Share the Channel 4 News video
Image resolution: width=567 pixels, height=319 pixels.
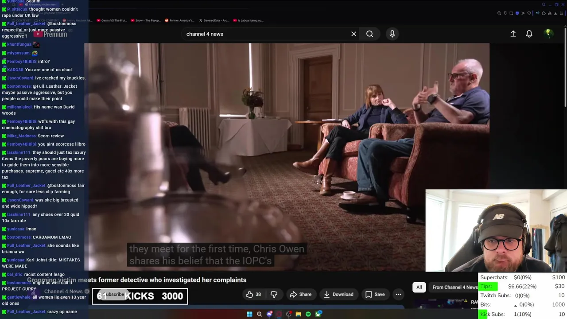click(300, 294)
